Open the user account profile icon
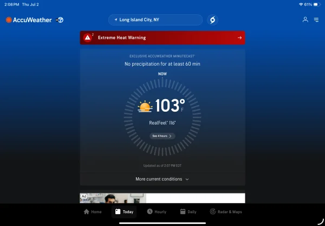The width and height of the screenshot is (325, 226). tap(305, 20)
